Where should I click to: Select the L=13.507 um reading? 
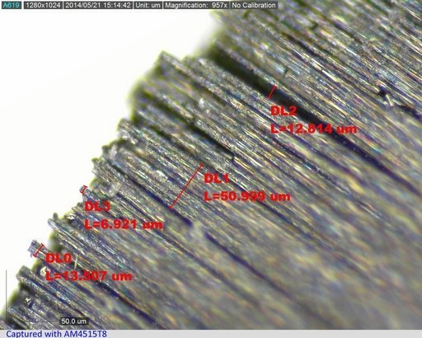[x=88, y=276]
